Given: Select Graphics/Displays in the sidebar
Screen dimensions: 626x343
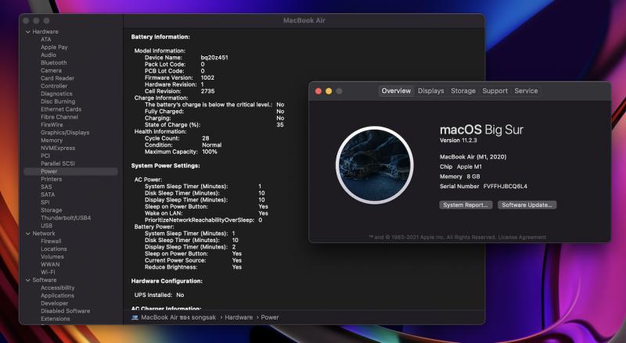Looking at the screenshot, I should click(65, 132).
